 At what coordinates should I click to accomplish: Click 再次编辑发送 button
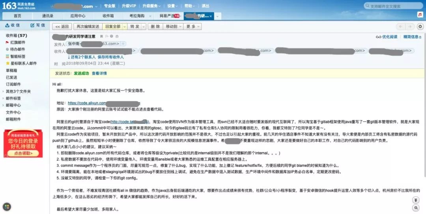click(x=88, y=27)
